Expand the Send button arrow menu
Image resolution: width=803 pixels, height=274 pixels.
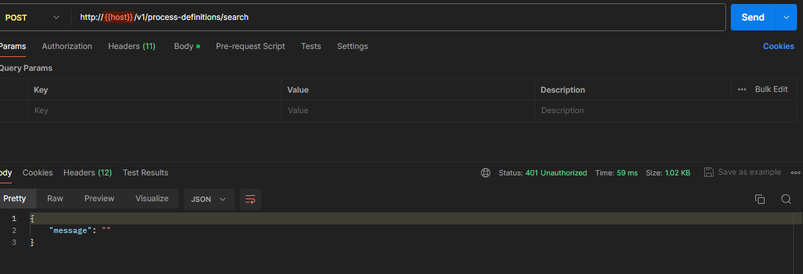786,17
